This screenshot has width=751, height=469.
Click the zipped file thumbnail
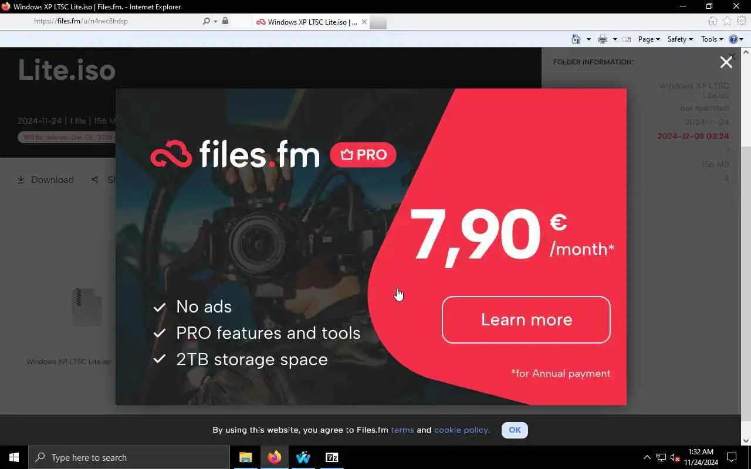pos(86,307)
